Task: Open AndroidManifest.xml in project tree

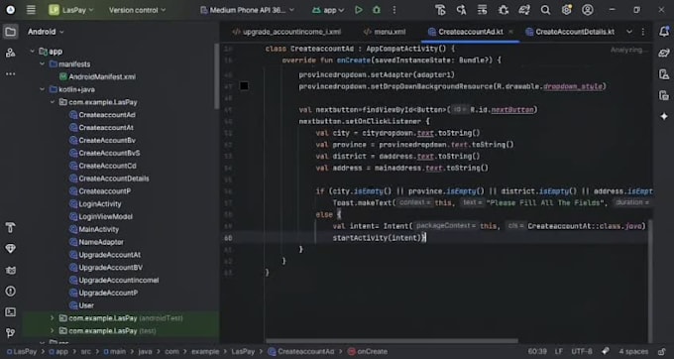Action: click(97, 76)
